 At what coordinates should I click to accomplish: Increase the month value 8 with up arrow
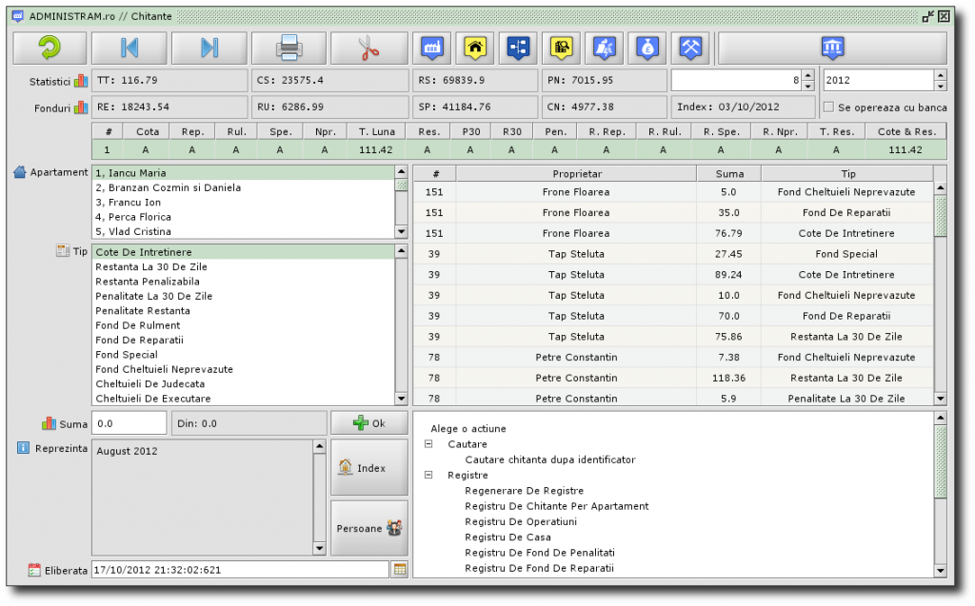point(807,75)
